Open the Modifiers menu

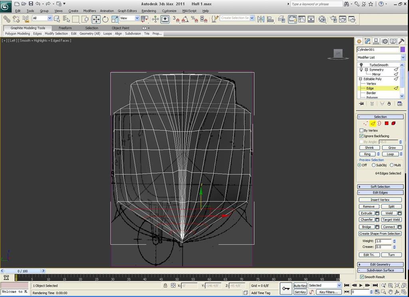tap(89, 11)
